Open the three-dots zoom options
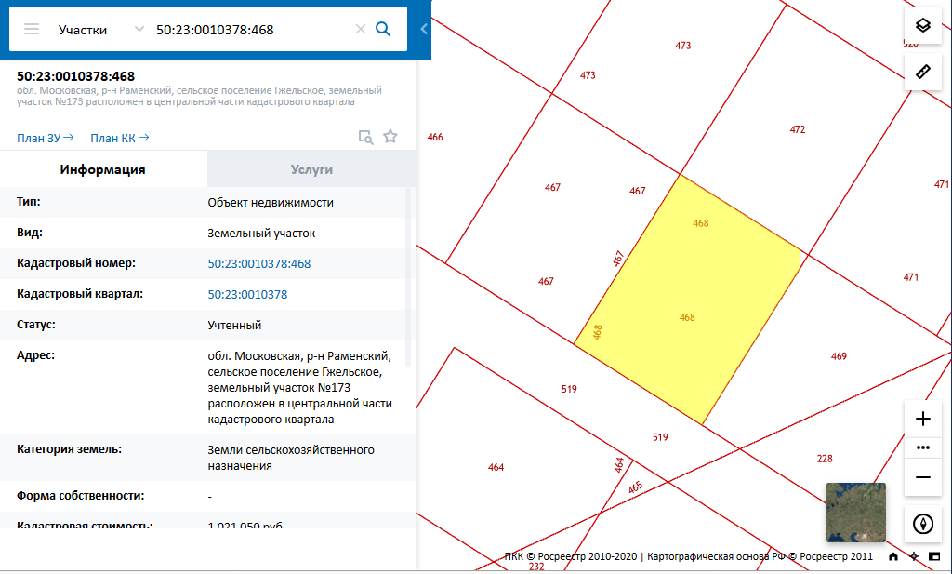 923,447
